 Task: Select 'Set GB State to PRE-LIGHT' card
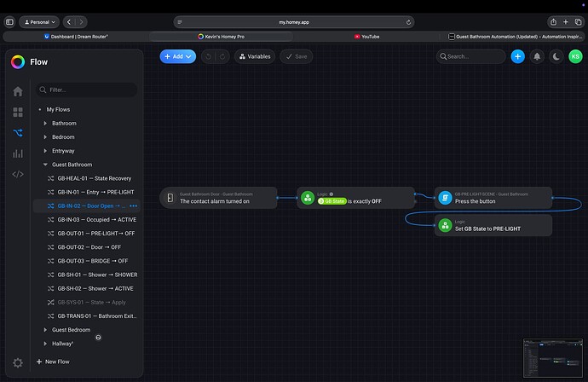pyautogui.click(x=493, y=225)
